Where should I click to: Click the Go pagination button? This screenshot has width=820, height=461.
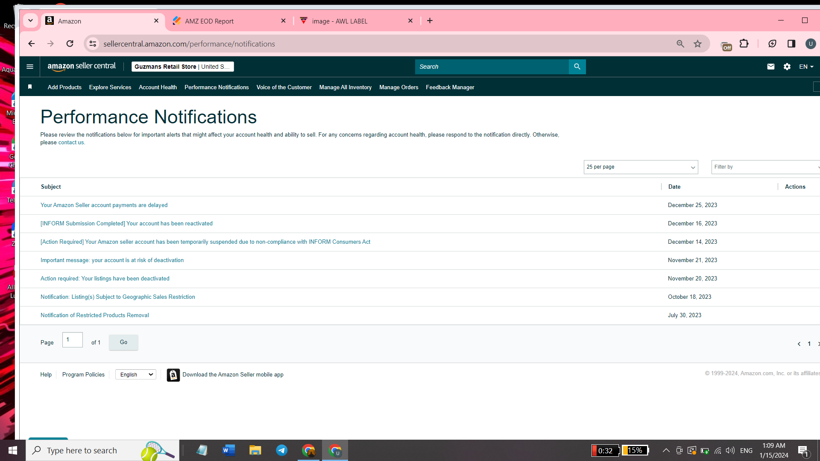[123, 342]
